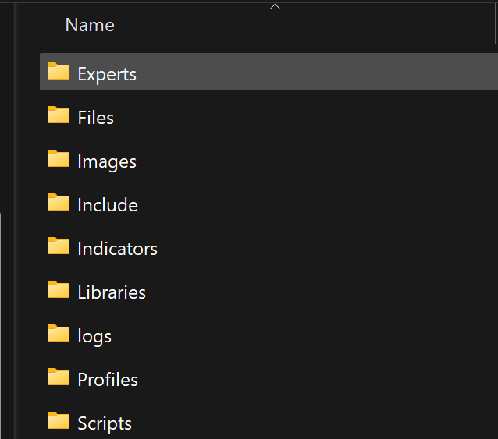Select the Scripts folder name
The image size is (498, 439).
click(x=105, y=423)
